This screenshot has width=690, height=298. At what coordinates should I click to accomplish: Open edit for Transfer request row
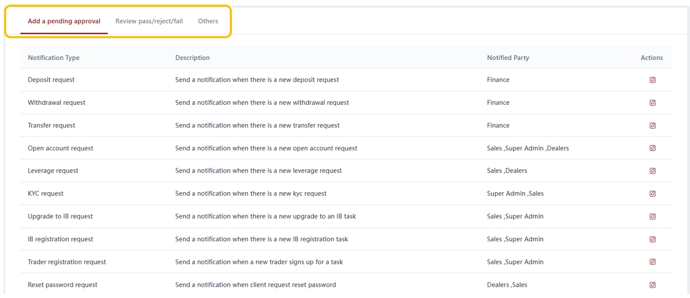652,126
